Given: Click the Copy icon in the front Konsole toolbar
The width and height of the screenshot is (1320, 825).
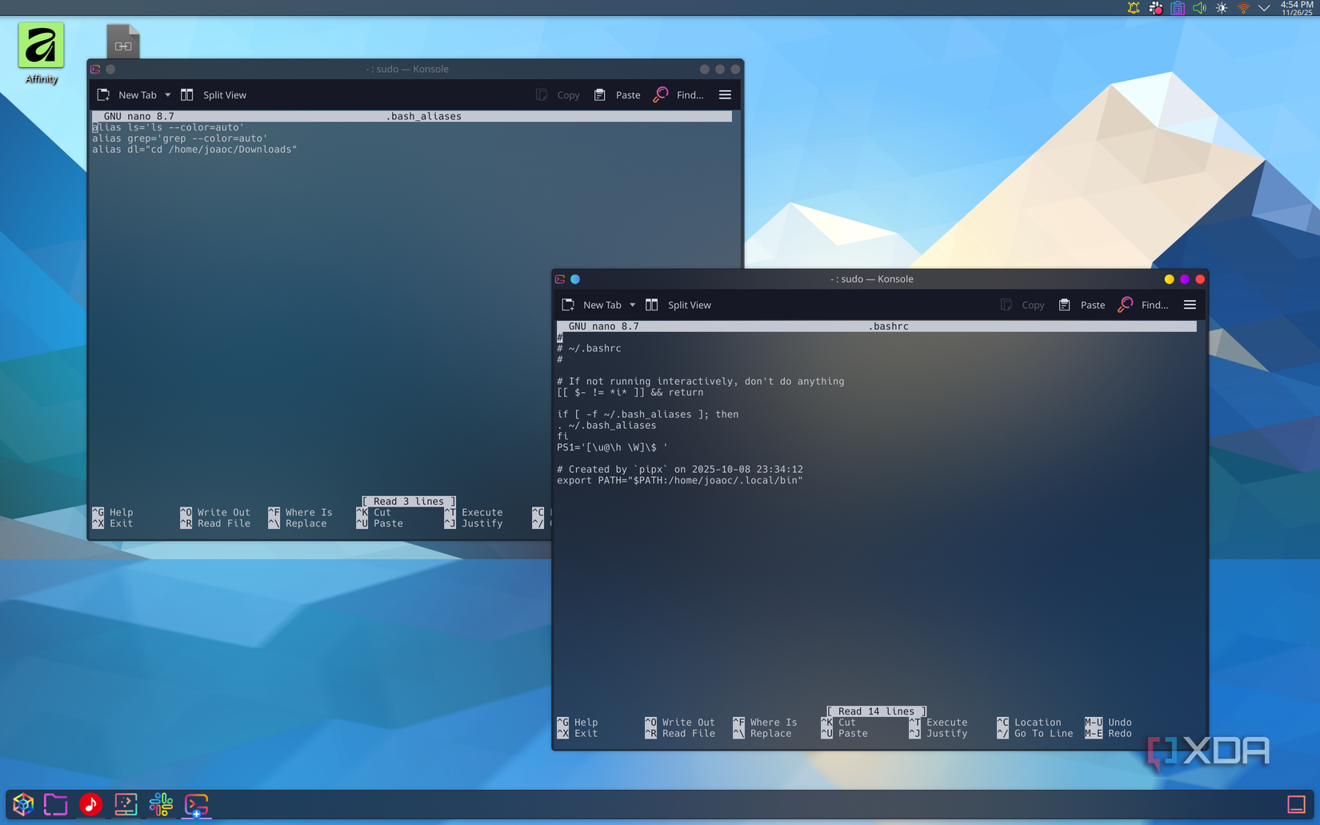Looking at the screenshot, I should [1006, 305].
